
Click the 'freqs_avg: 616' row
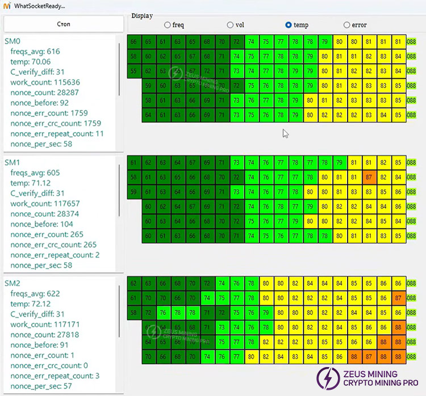(x=35, y=51)
